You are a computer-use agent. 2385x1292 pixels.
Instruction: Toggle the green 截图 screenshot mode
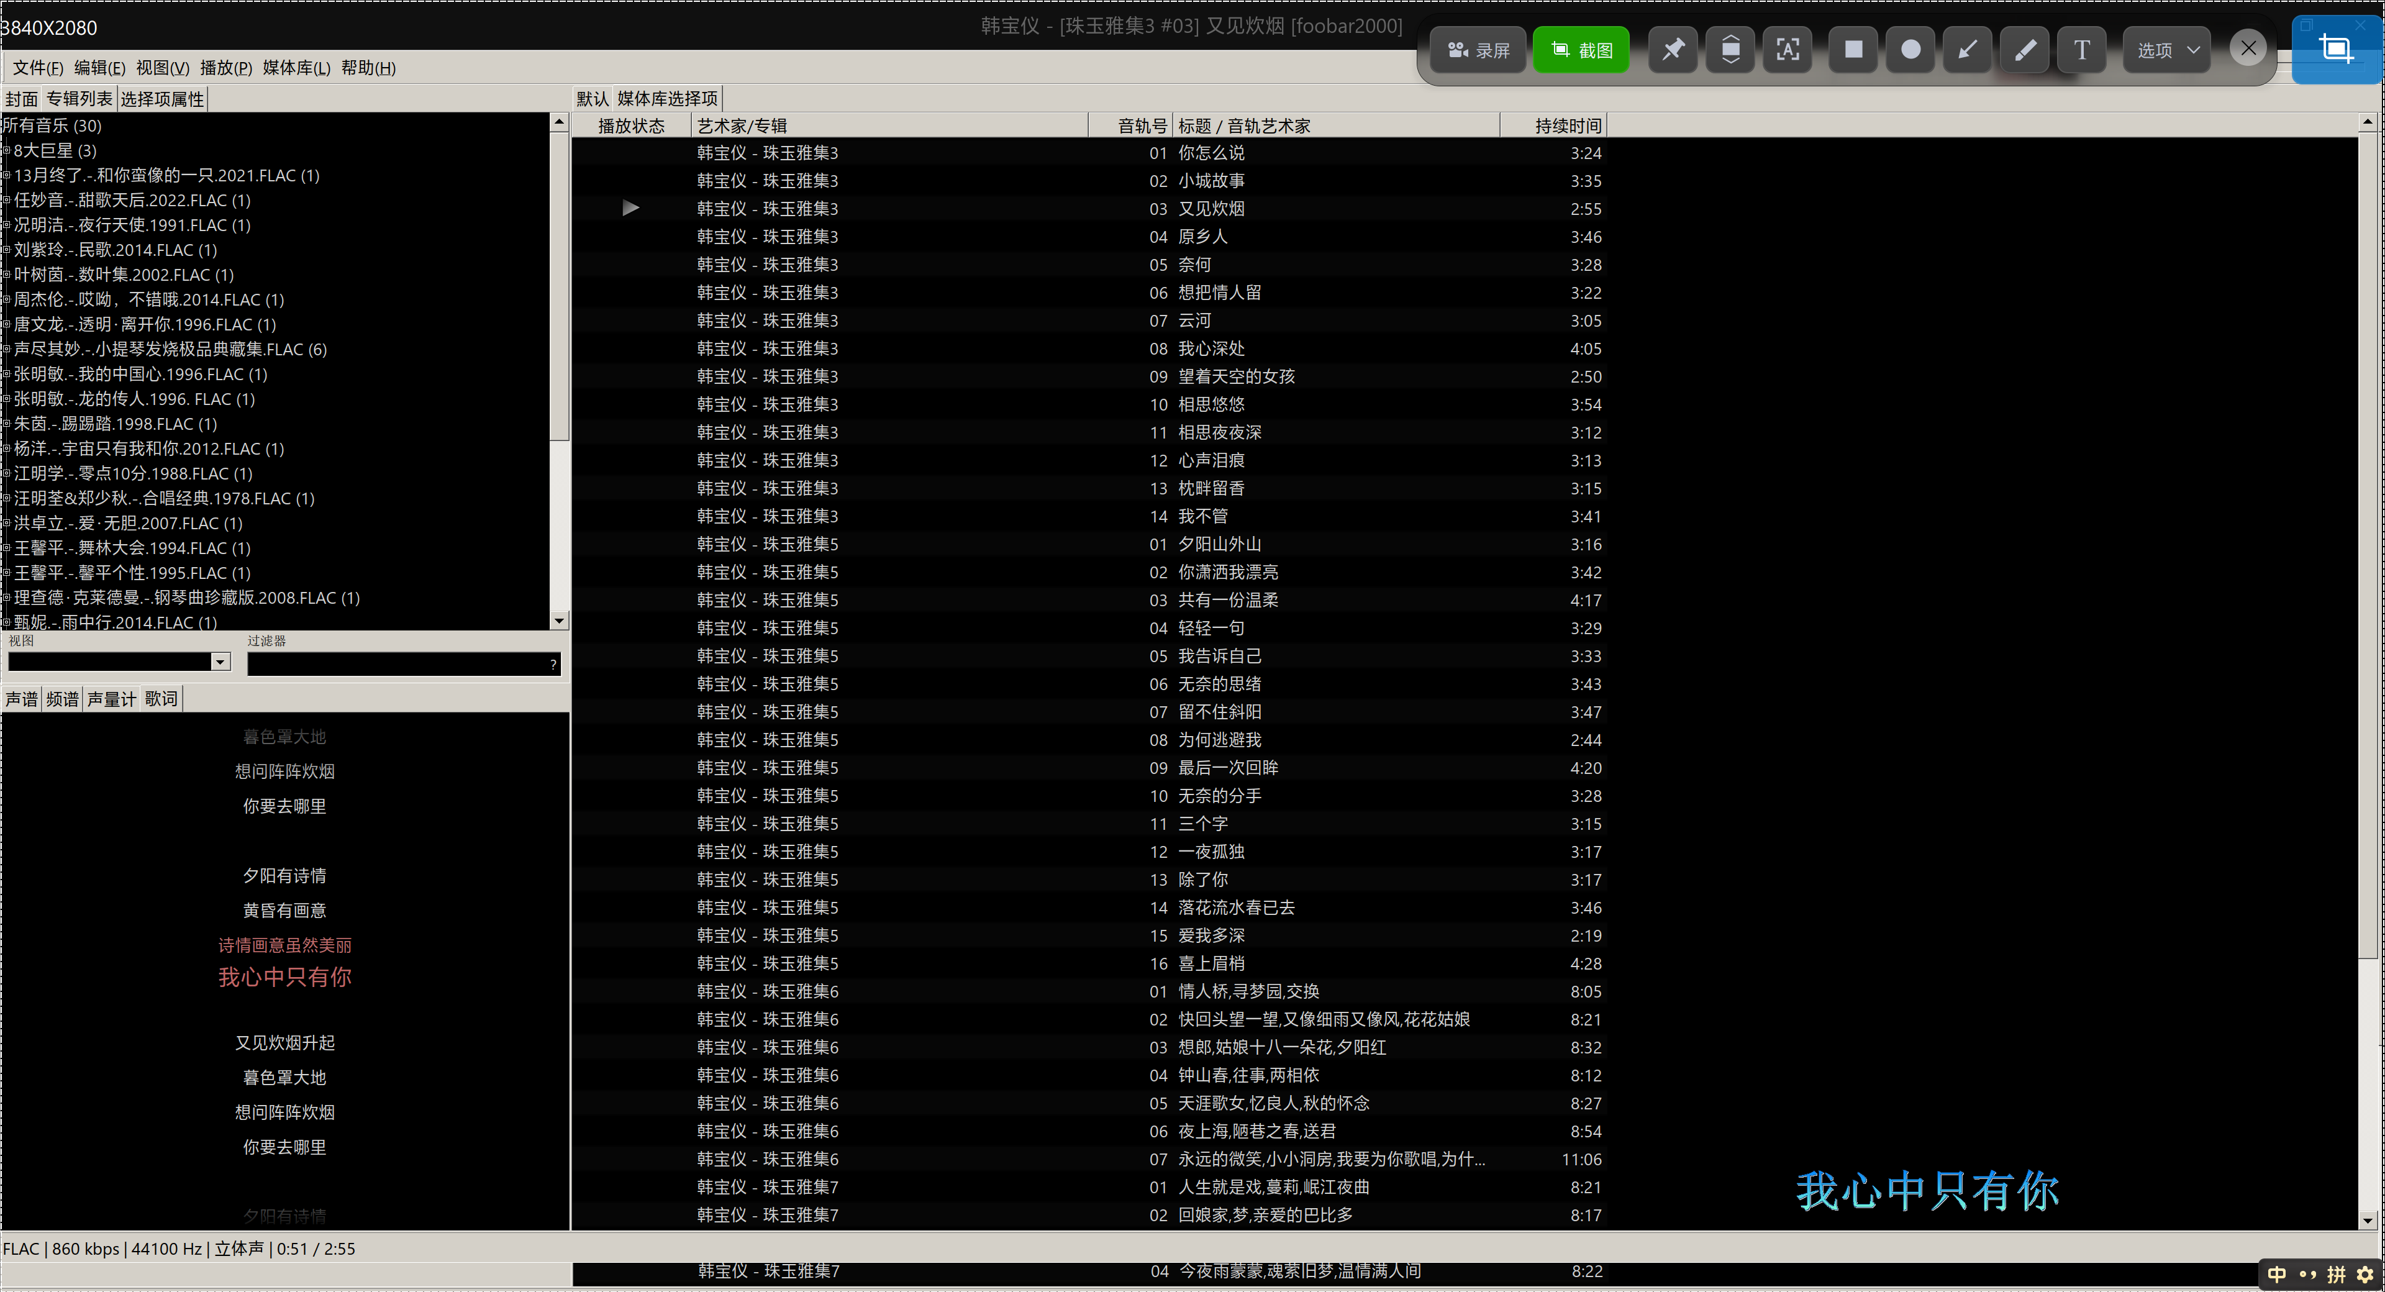tap(1581, 50)
